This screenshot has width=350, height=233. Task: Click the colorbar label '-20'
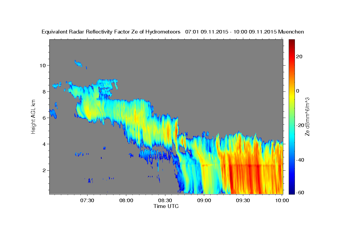pyautogui.click(x=300, y=125)
